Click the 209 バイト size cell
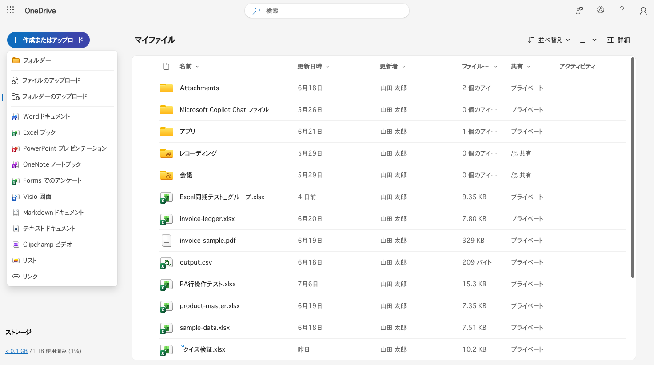 (477, 262)
